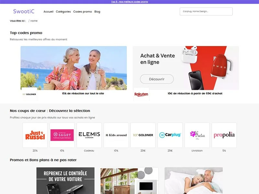This screenshot has width=259, height=194.
Task: Click the Livraison label under Le Pacha
Action: [x=197, y=151]
